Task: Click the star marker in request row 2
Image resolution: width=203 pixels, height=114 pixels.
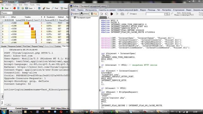Action: coord(9,26)
